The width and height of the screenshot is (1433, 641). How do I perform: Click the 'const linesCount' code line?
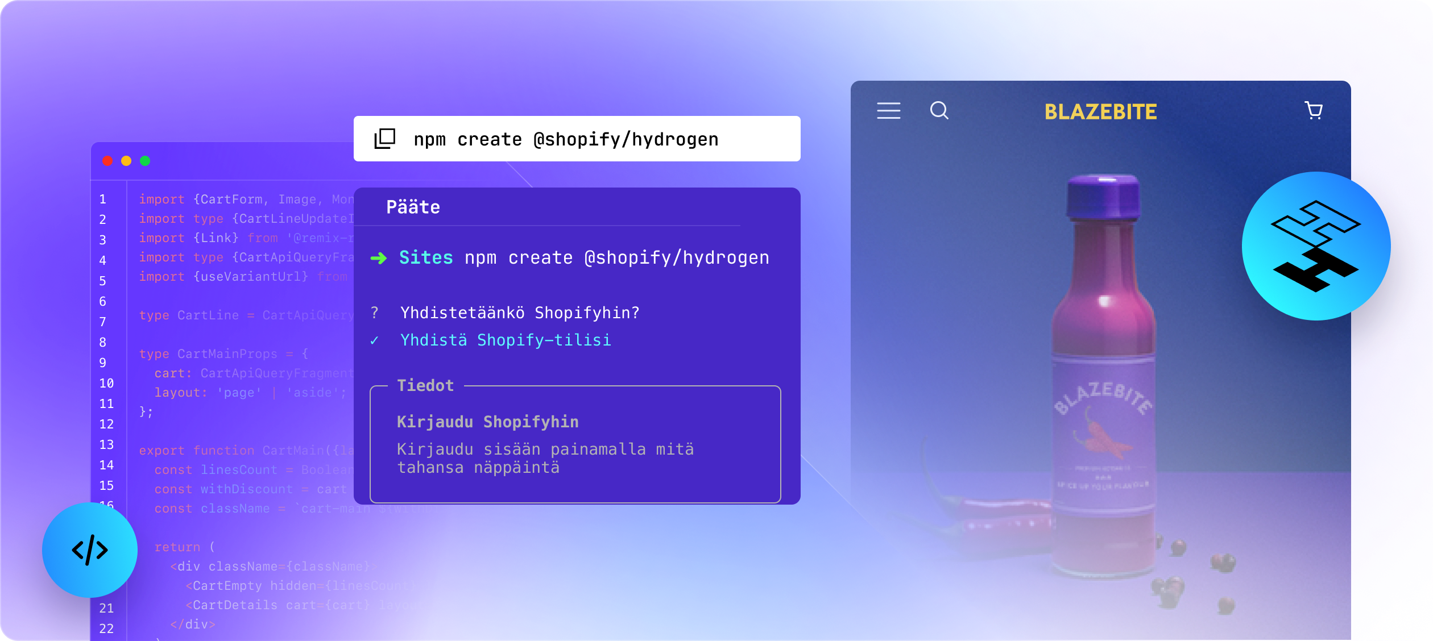tap(254, 470)
